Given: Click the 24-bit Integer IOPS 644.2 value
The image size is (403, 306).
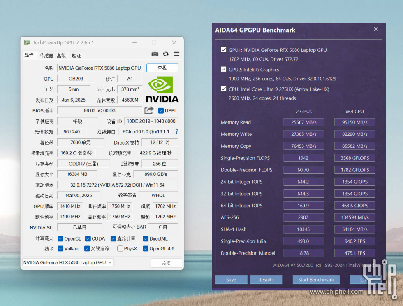Looking at the screenshot, I should tap(304, 182).
